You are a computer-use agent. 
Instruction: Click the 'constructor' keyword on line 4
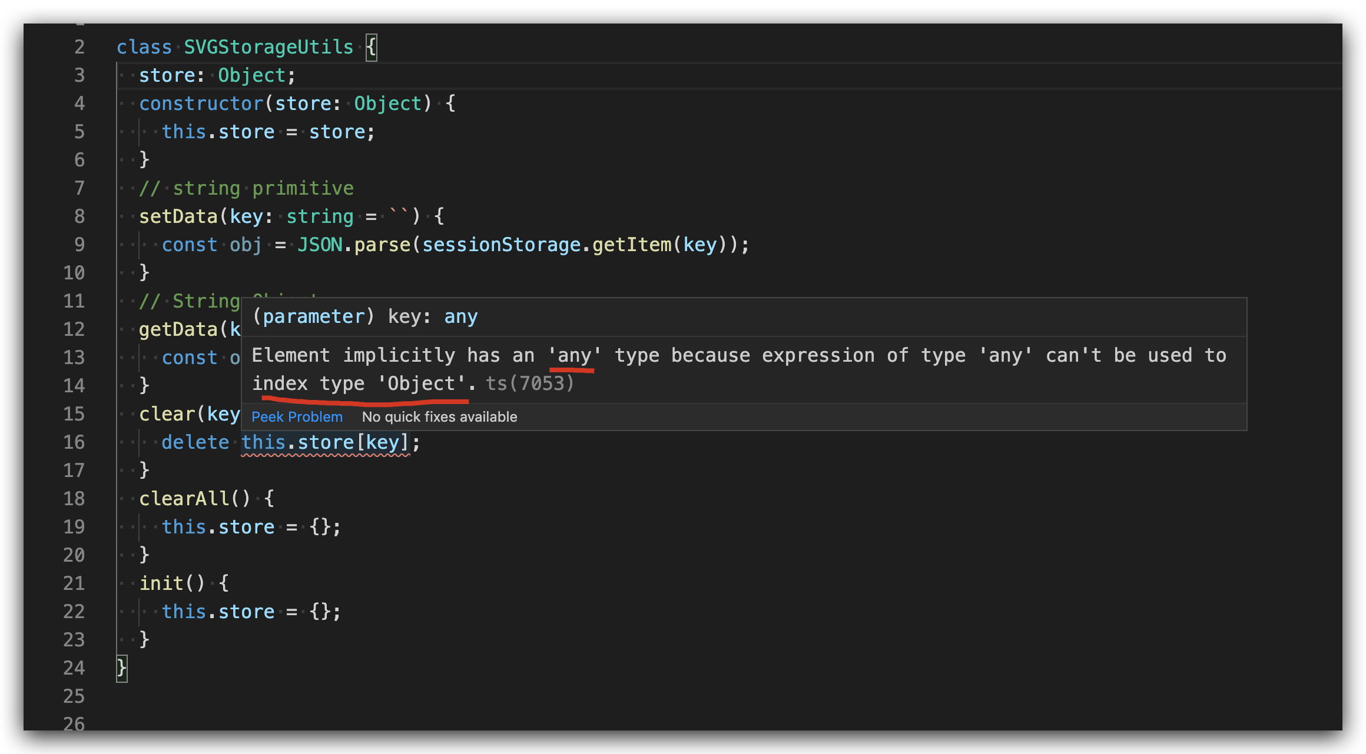point(201,104)
